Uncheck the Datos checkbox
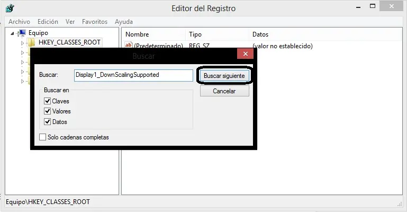The width and height of the screenshot is (407, 212). click(47, 121)
